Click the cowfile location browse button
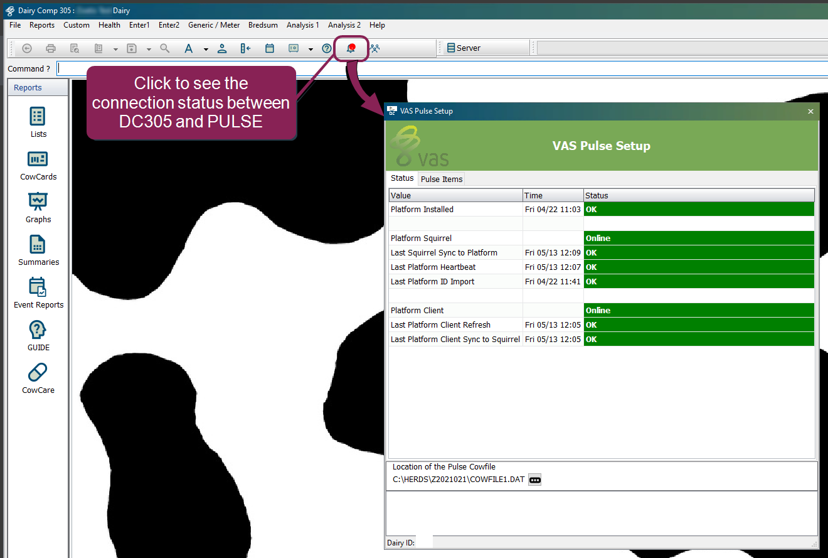Screen dimensions: 828x558 pos(534,480)
